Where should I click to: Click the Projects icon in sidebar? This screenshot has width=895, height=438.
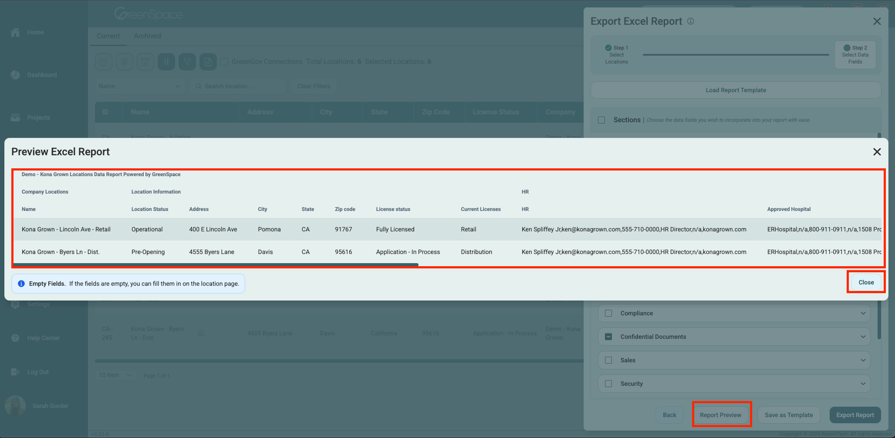click(x=15, y=117)
